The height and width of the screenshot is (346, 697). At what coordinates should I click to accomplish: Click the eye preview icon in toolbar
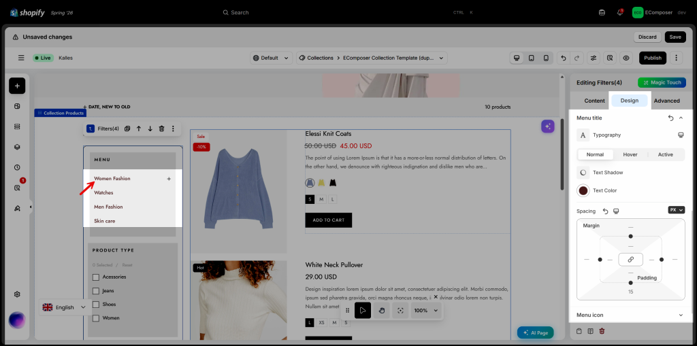[626, 58]
